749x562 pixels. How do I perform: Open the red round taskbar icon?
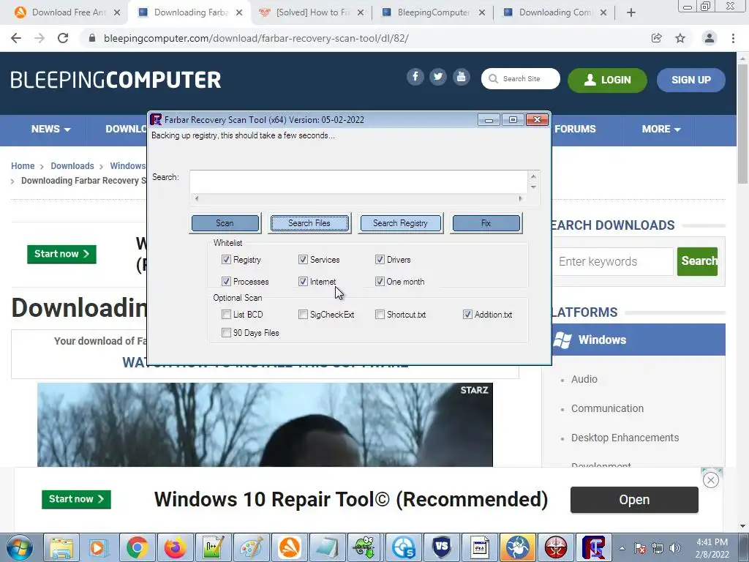click(556, 547)
